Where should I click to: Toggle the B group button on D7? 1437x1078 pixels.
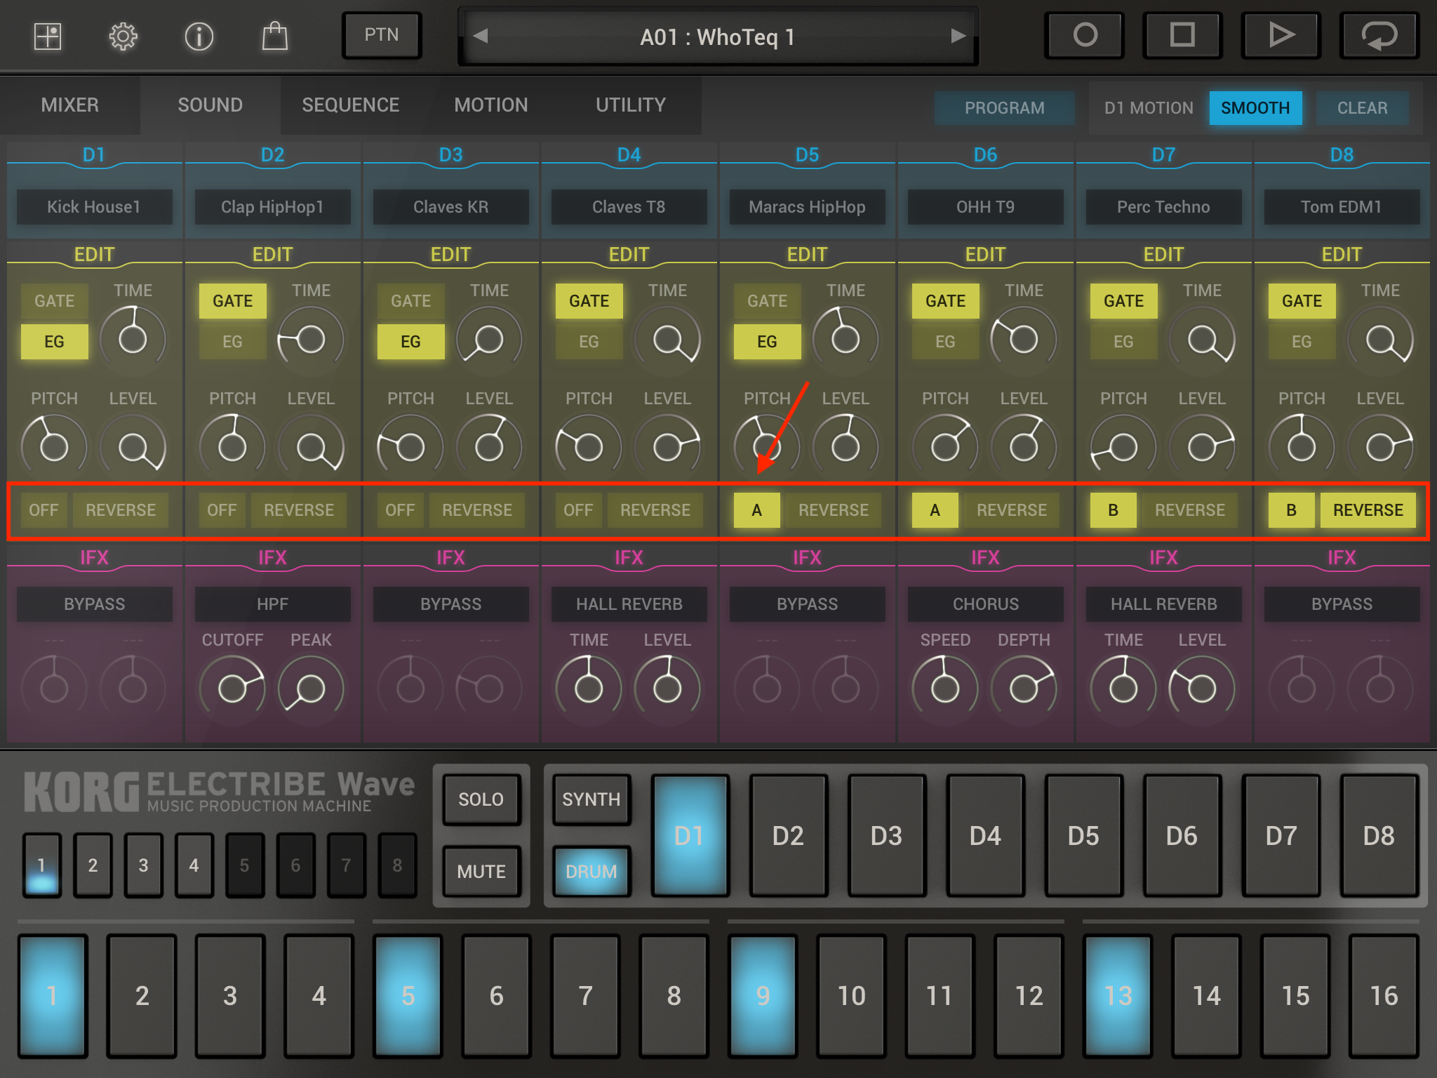coord(1113,510)
